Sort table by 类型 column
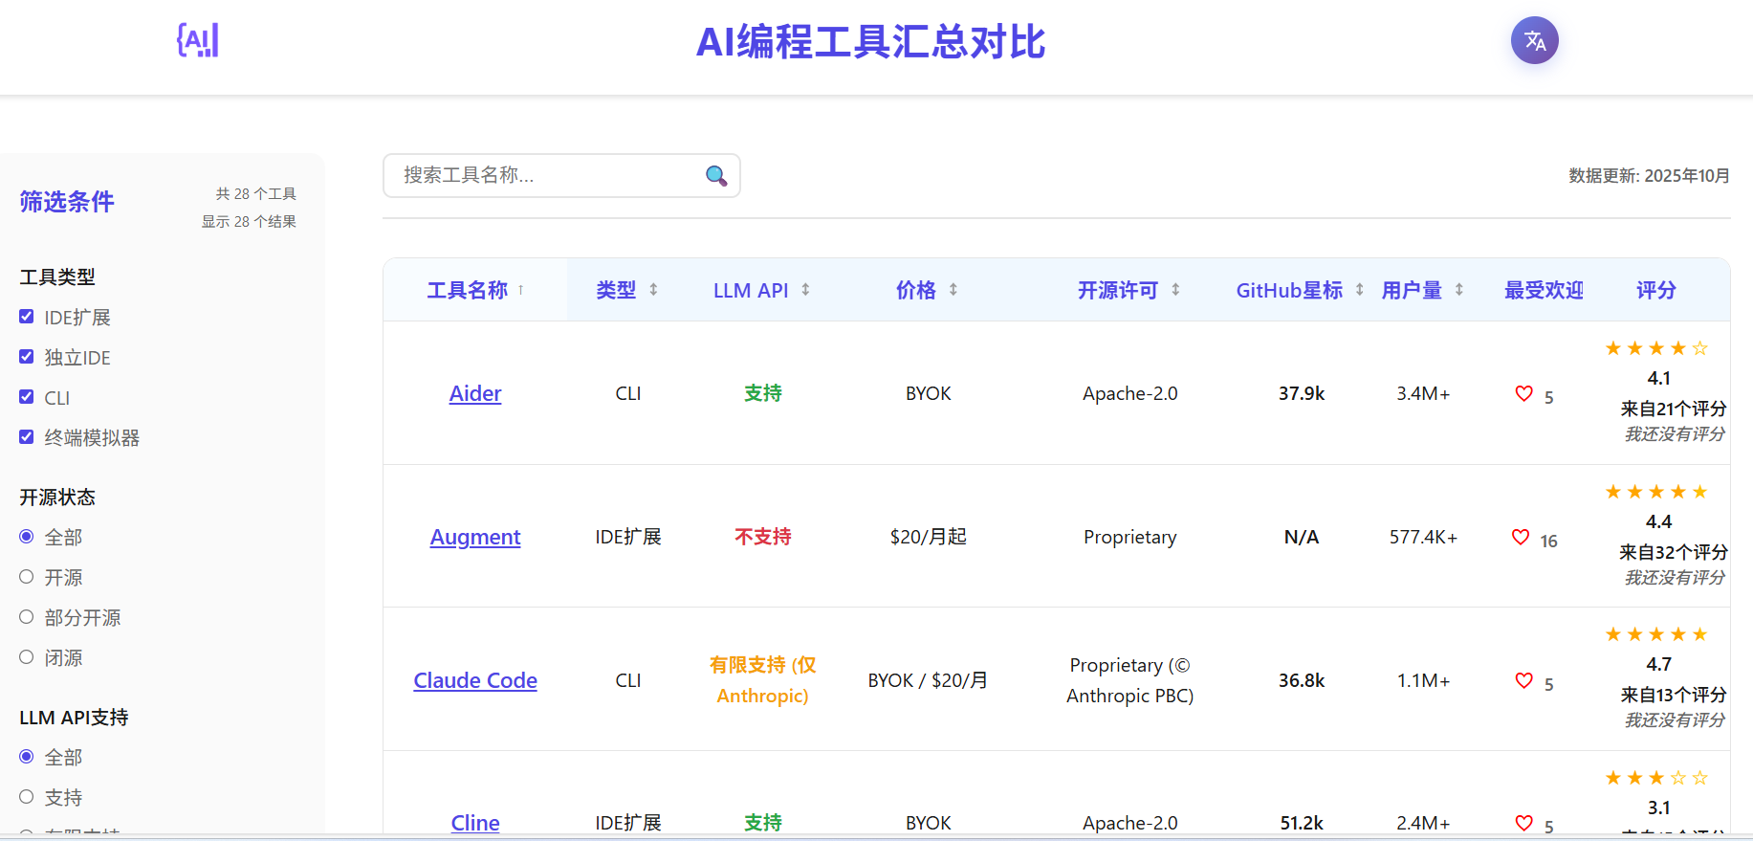Viewport: 1753px width, 841px height. [627, 290]
